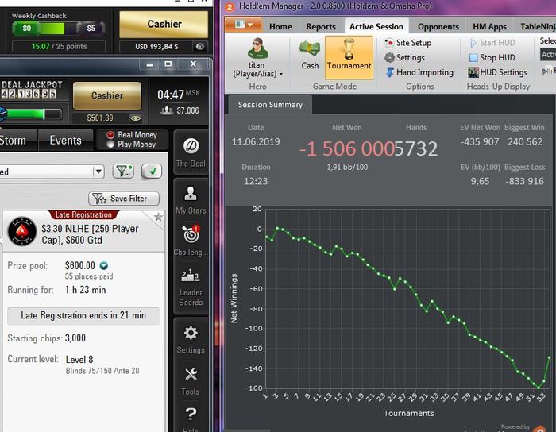Click the USD 193,84 $ balance text
The width and height of the screenshot is (556, 432).
click(156, 46)
